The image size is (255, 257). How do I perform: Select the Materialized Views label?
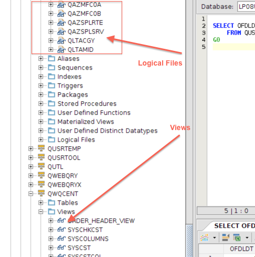(86, 122)
